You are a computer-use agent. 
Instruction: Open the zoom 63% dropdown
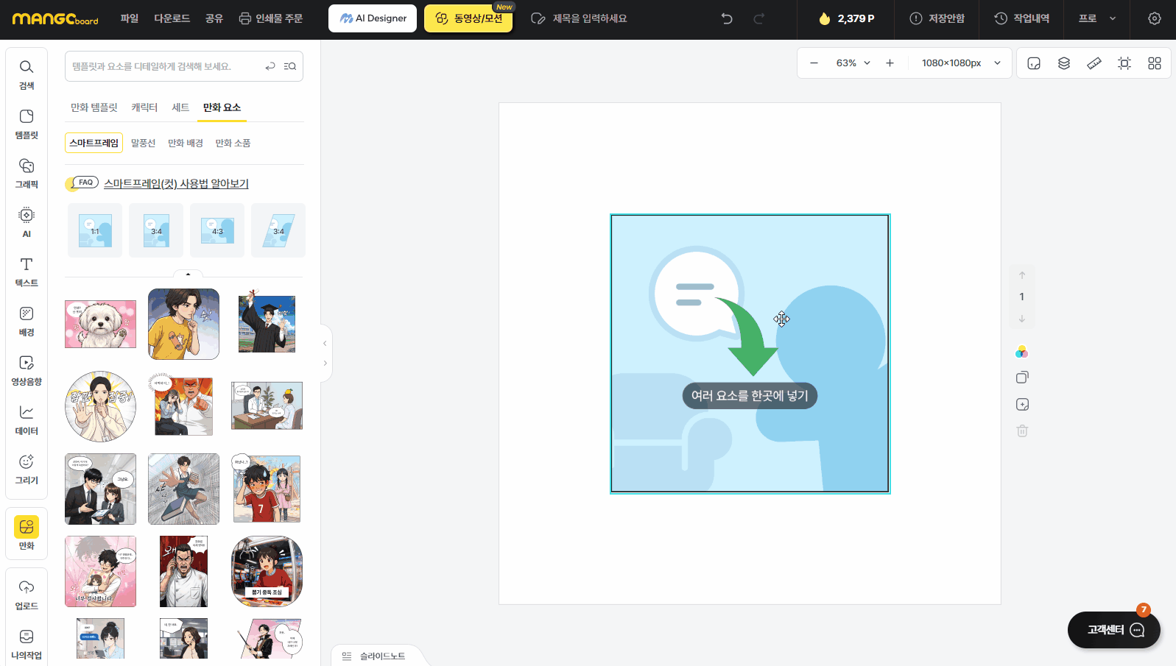tap(853, 63)
